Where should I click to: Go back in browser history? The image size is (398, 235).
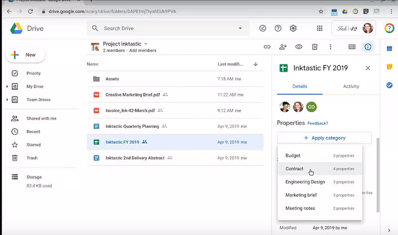point(9,11)
